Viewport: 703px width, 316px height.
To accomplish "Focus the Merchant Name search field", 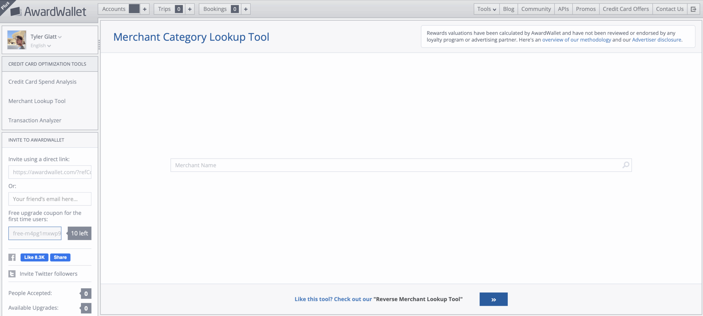I will pyautogui.click(x=401, y=165).
